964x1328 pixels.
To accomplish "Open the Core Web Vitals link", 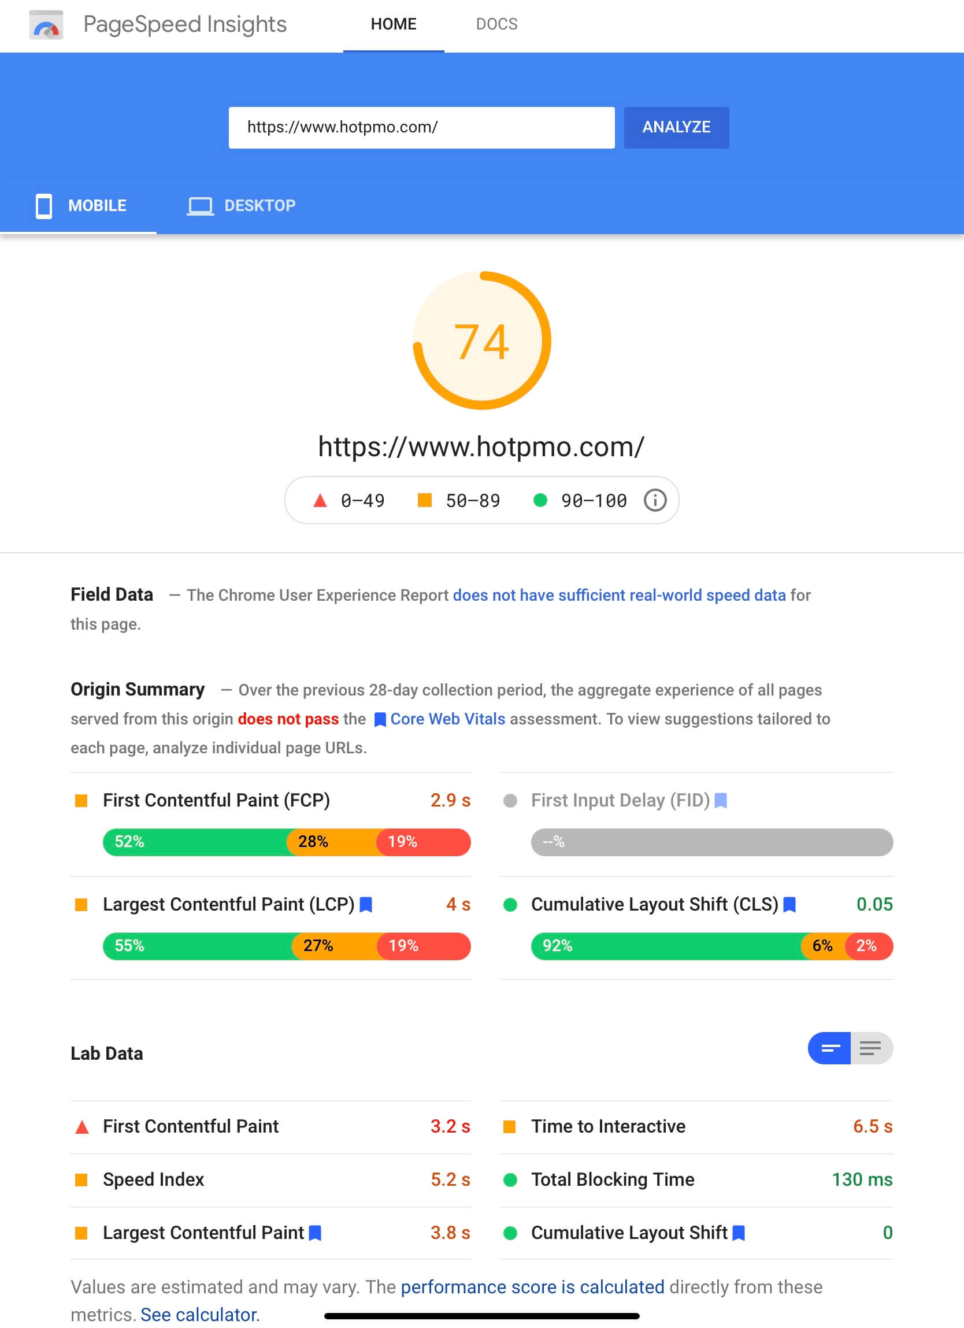I will point(447,719).
